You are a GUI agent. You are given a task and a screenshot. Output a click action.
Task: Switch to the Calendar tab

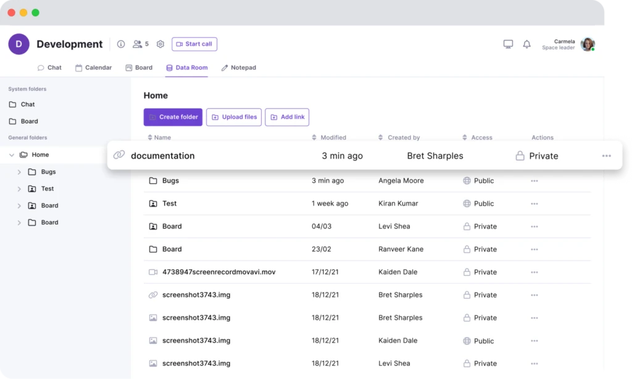94,68
